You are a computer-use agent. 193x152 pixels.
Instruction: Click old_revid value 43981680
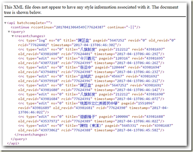pos(49,90)
